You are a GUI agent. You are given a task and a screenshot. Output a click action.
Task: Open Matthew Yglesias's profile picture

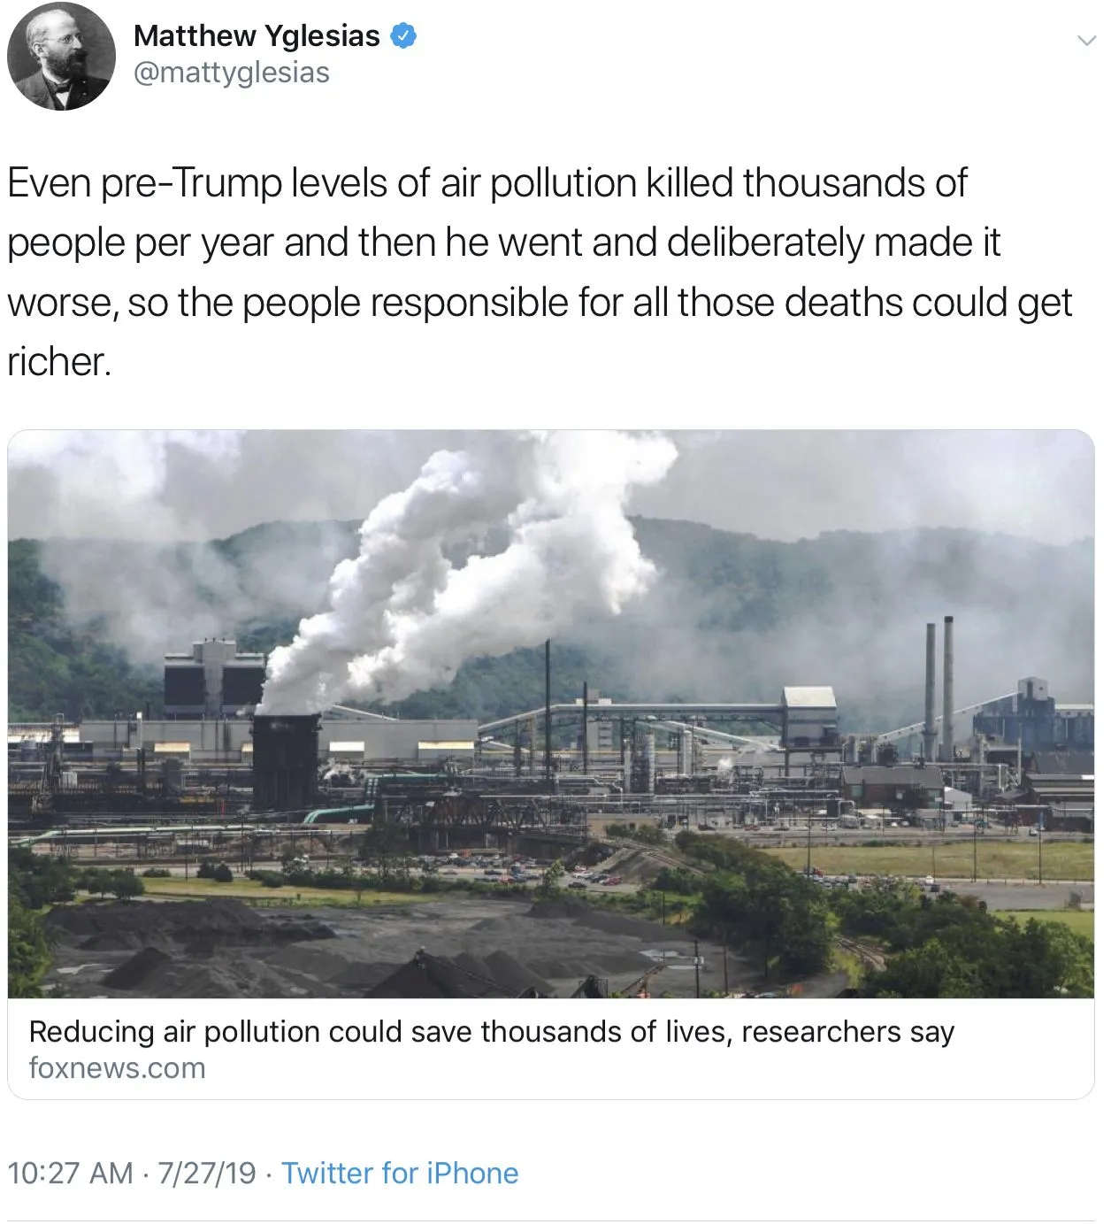(x=61, y=55)
